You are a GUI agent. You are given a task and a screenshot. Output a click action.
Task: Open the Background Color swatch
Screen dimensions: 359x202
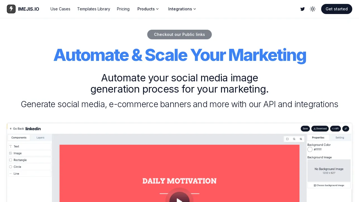(x=310, y=149)
